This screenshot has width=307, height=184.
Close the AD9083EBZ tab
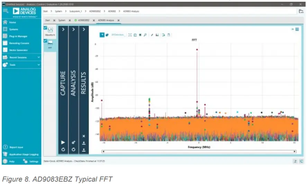94,20
